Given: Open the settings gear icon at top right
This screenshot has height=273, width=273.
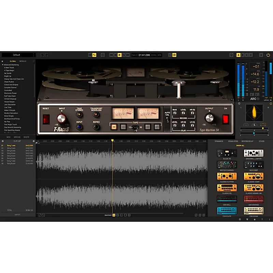Looking at the screenshot, I should (261, 56).
